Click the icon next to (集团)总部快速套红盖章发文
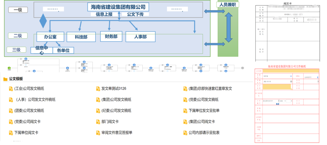327x145 pixels. (x=185, y=89)
